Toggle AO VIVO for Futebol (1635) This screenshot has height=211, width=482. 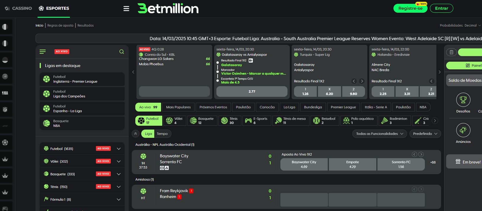coord(103,148)
